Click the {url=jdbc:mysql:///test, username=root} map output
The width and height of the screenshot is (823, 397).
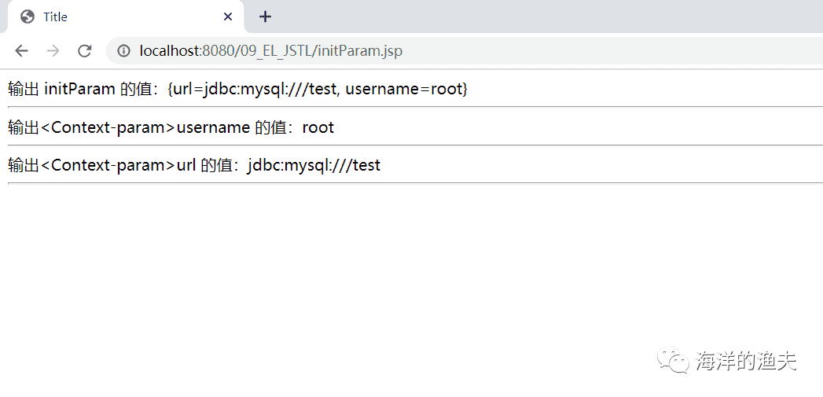pos(317,89)
